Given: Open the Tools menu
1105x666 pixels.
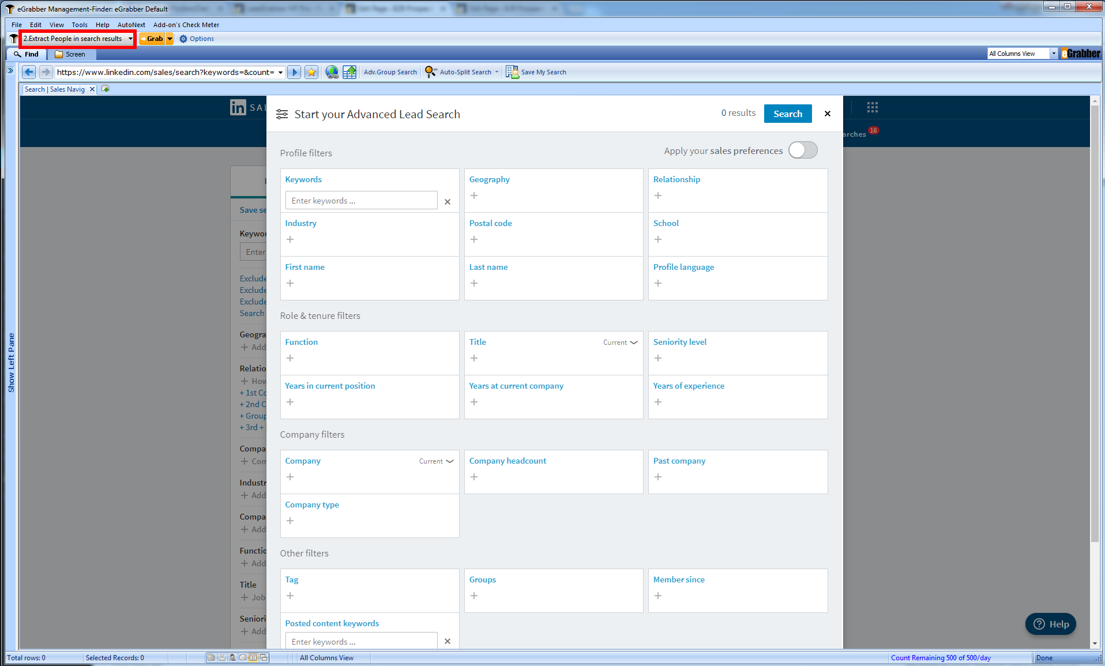Looking at the screenshot, I should coord(80,25).
